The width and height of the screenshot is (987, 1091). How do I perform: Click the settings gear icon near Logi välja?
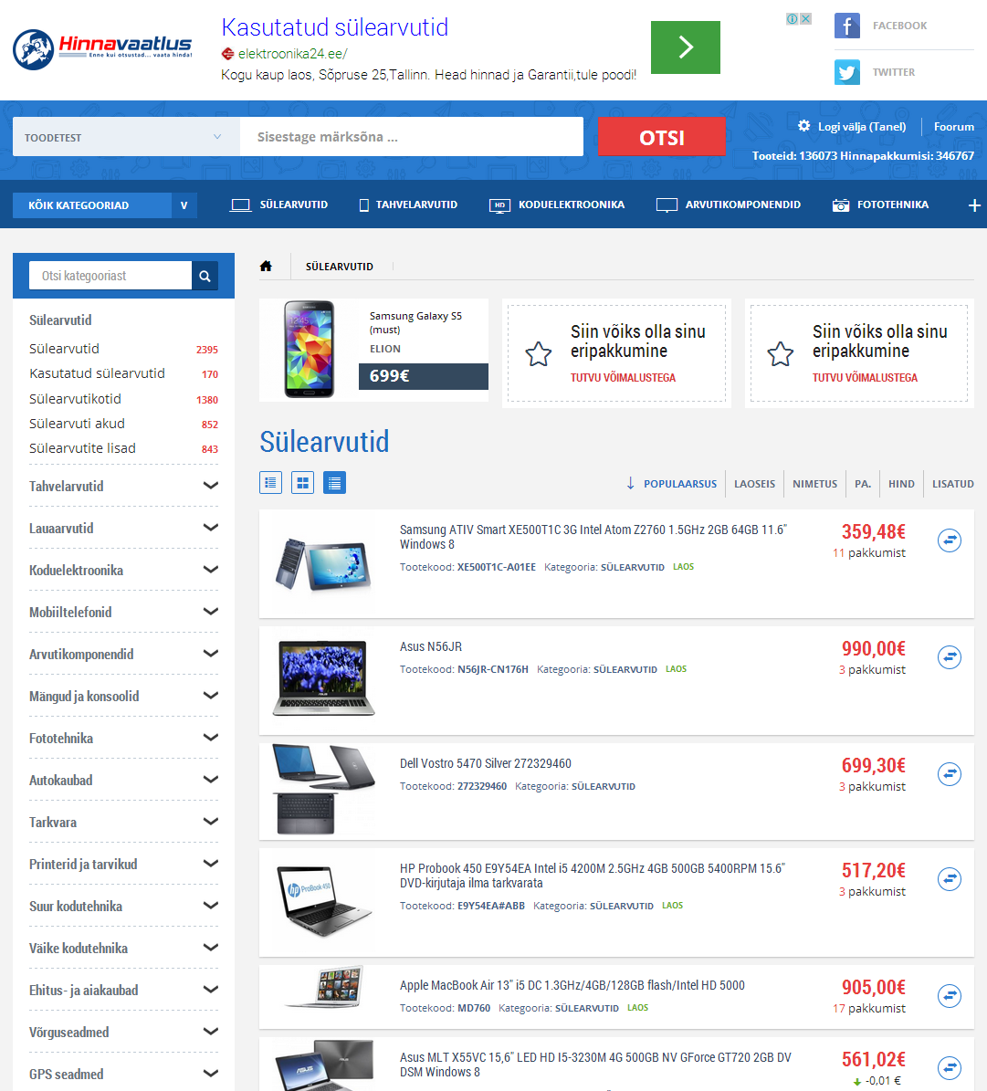804,126
